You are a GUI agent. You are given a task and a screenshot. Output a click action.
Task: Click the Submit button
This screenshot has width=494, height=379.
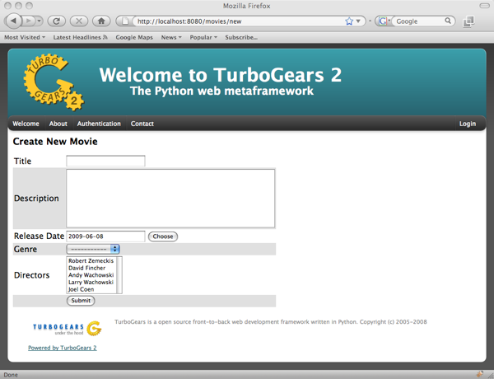pyautogui.click(x=81, y=301)
